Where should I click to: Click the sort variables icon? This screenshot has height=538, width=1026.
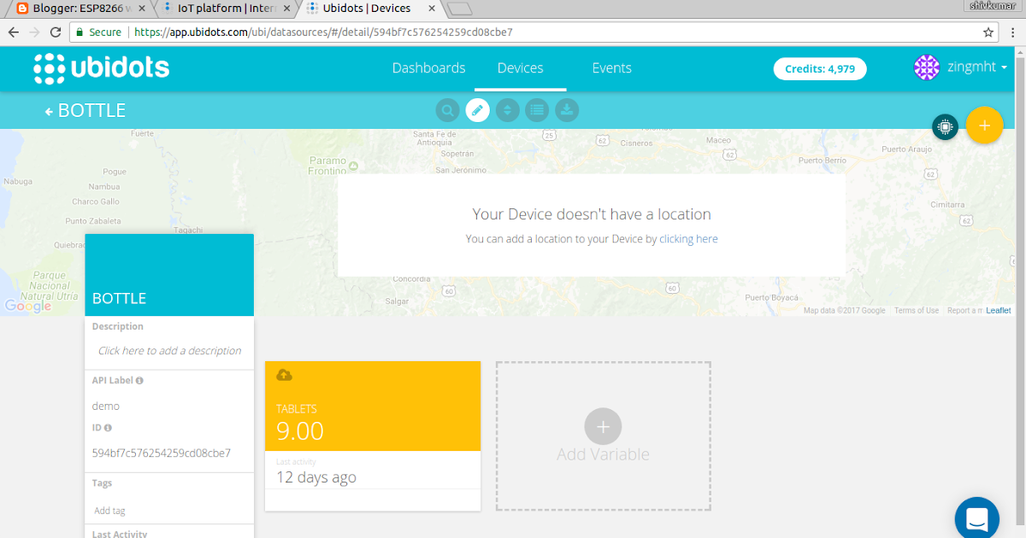pyautogui.click(x=507, y=109)
